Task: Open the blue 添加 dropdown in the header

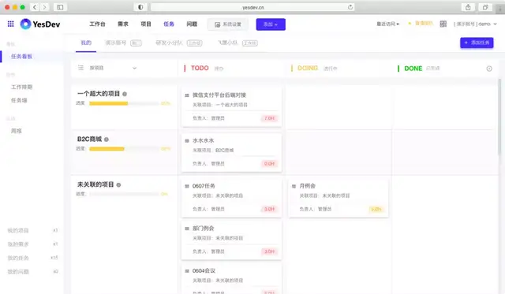Action: 271,24
